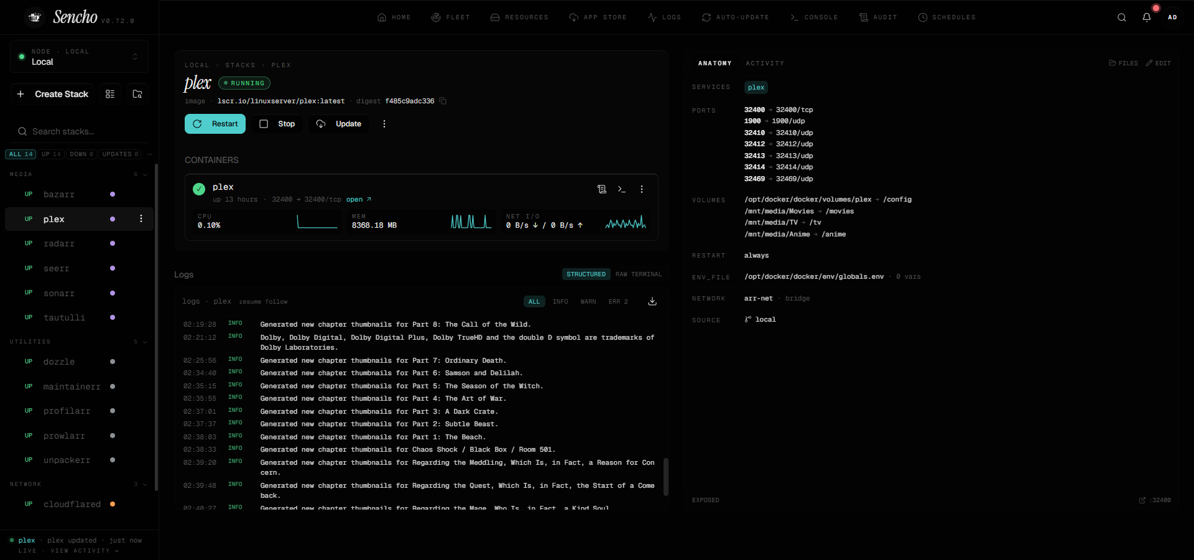Open the Local node selector dropdown
Screen dimensions: 1194x560
[x=80, y=57]
